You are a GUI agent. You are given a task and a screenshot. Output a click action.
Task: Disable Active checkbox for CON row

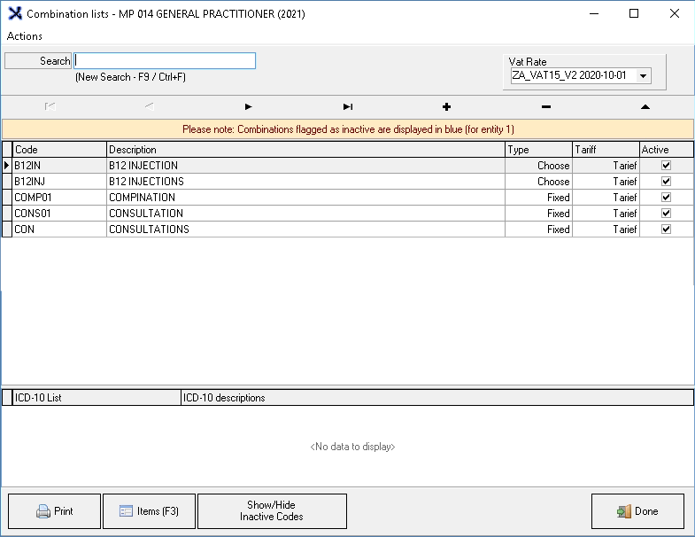[x=666, y=230]
